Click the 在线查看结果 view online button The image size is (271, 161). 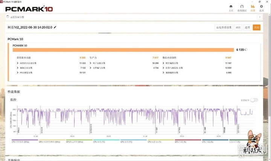pyautogui.click(x=224, y=27)
